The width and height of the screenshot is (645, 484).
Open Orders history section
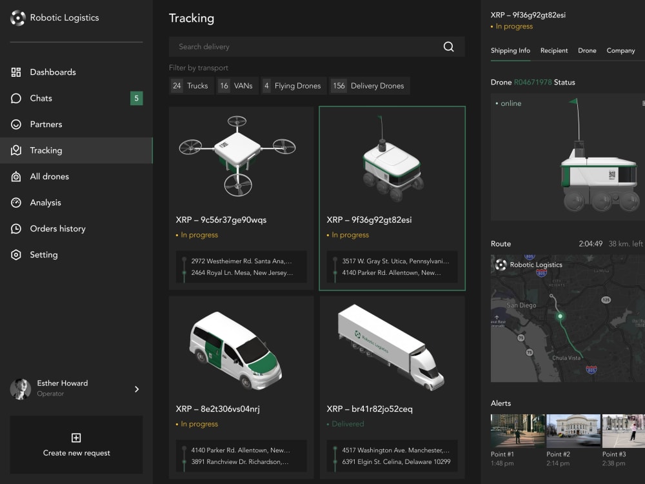point(76,228)
